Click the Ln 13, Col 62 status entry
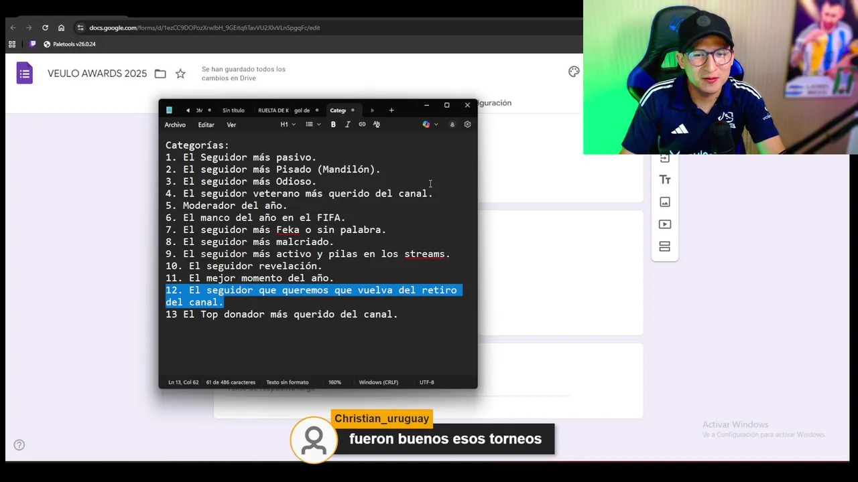858x482 pixels. click(x=183, y=382)
